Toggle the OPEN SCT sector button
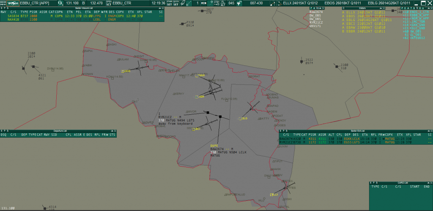The image size is (433, 211). click(109, 3)
